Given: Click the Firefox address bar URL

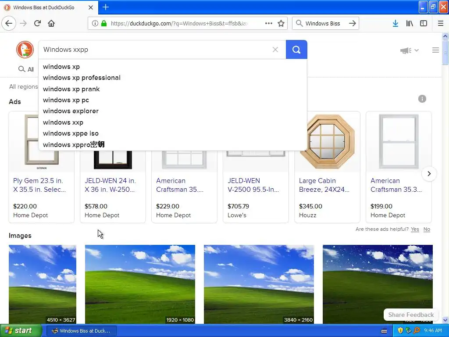Looking at the screenshot, I should (x=179, y=24).
